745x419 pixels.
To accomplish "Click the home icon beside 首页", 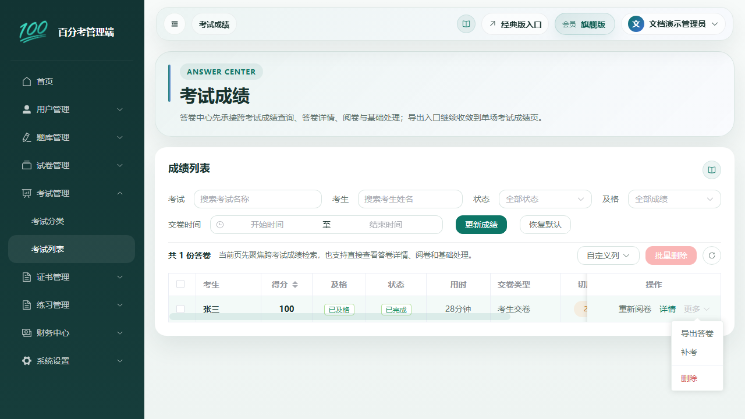I will pos(27,81).
